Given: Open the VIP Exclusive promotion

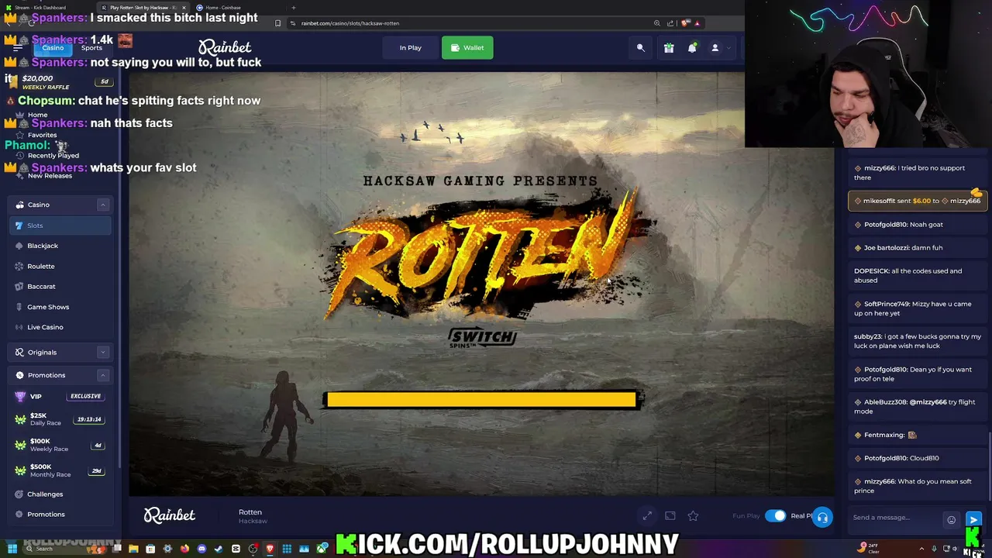Looking at the screenshot, I should [x=60, y=396].
